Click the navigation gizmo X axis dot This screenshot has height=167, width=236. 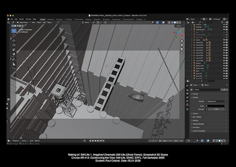pos(182,36)
